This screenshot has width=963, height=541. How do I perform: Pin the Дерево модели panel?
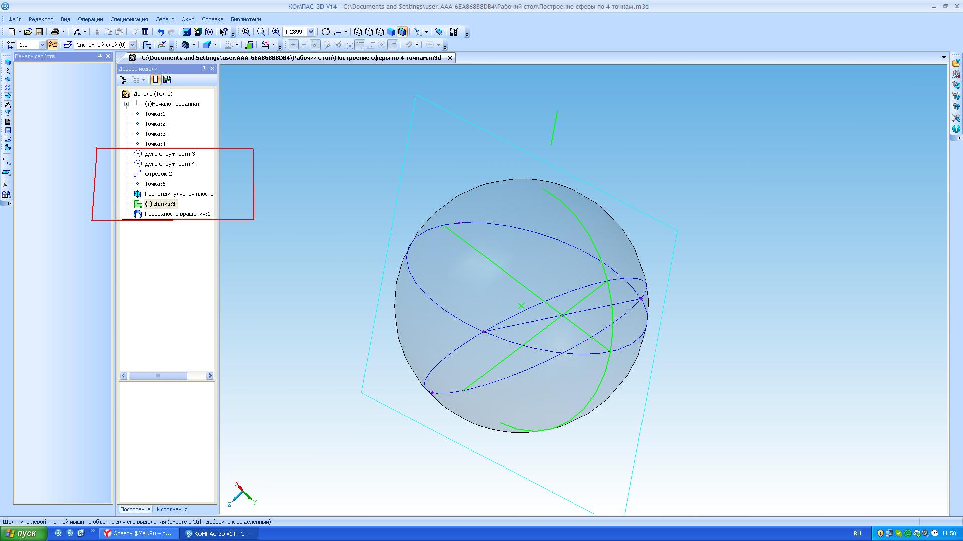pyautogui.click(x=204, y=69)
